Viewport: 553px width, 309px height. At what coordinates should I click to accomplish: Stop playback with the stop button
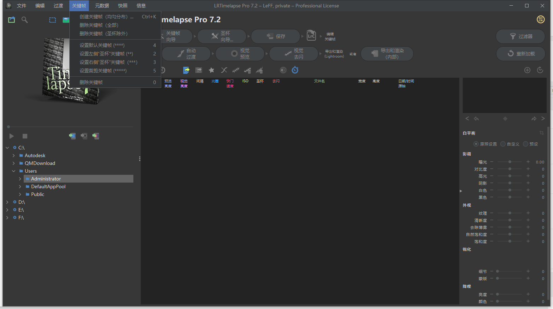[25, 136]
